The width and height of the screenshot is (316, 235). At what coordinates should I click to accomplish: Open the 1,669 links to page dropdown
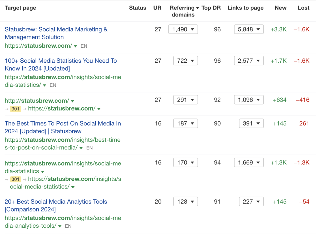pyautogui.click(x=249, y=163)
